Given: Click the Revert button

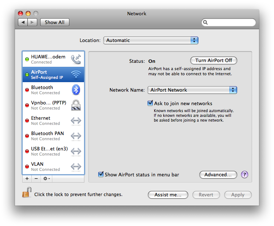Looking at the screenshot, I should pos(206,195).
